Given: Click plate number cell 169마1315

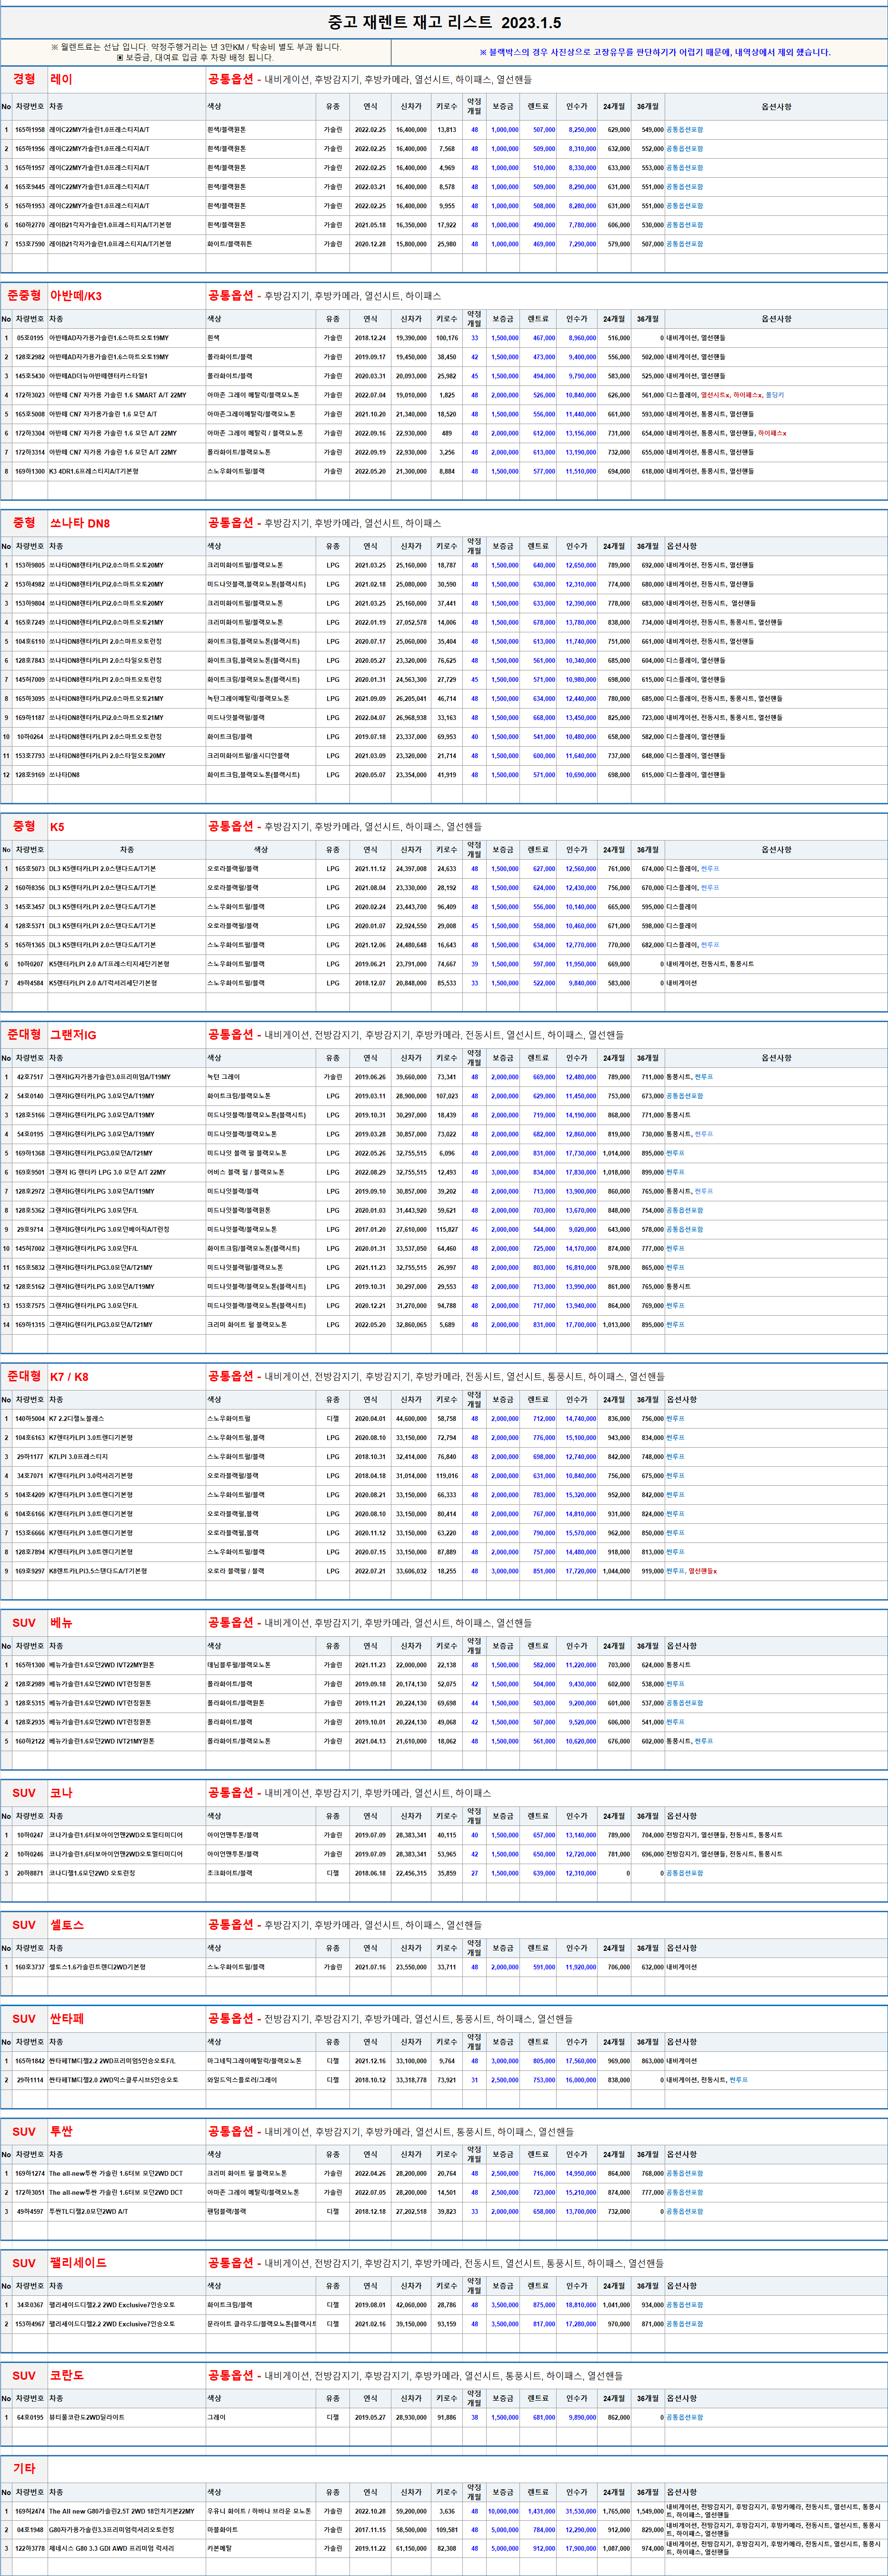Looking at the screenshot, I should pyautogui.click(x=30, y=1324).
